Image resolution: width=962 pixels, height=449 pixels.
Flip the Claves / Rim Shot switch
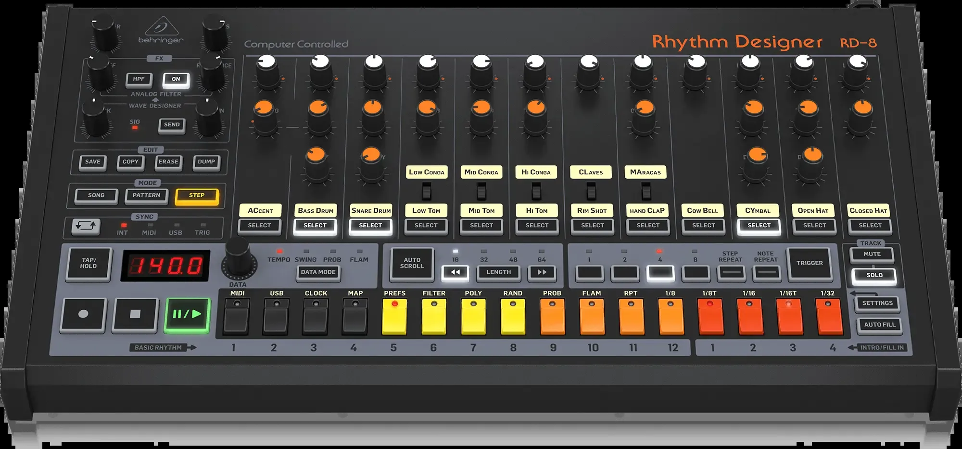(592, 192)
